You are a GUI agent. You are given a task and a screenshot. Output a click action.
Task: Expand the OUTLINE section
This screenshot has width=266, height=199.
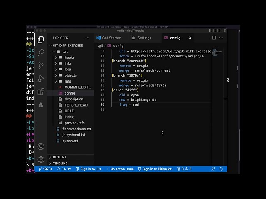[x=70, y=157]
